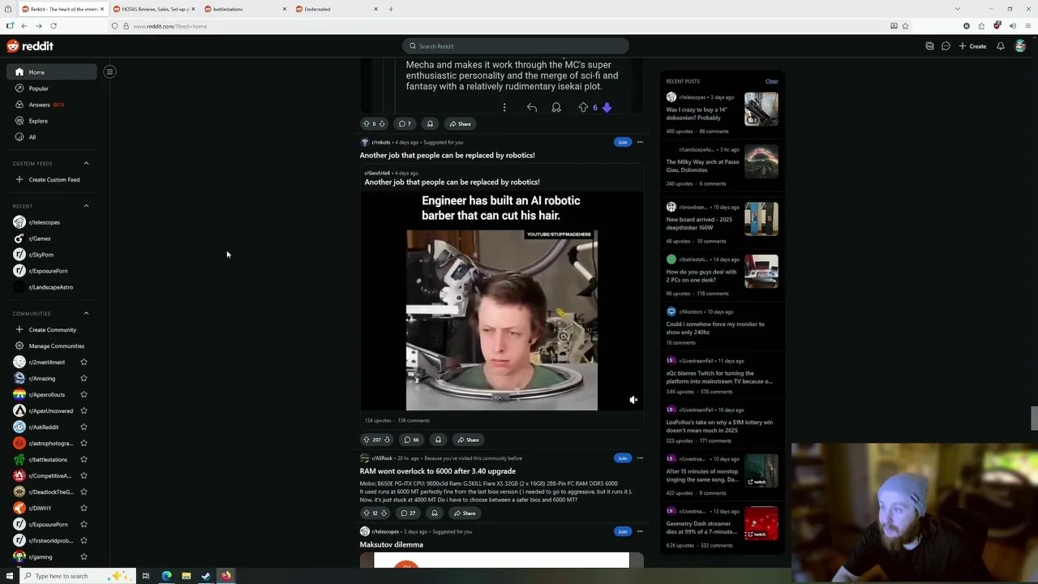Image resolution: width=1038 pixels, height=584 pixels.
Task: Favorite r/AskReddit with its star
Action: [84, 427]
